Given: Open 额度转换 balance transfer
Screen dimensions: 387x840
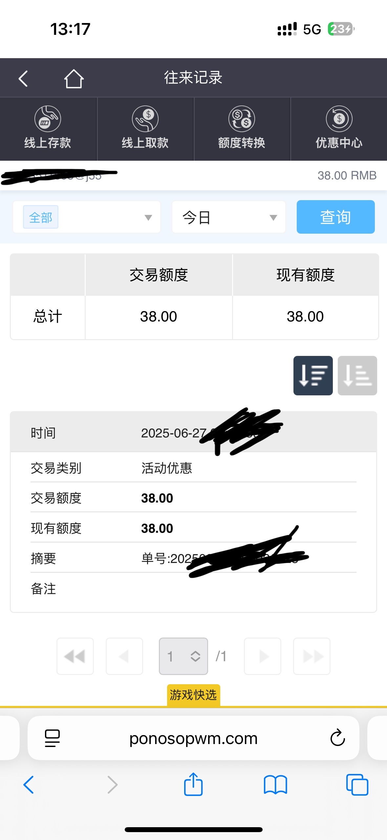Looking at the screenshot, I should (242, 128).
